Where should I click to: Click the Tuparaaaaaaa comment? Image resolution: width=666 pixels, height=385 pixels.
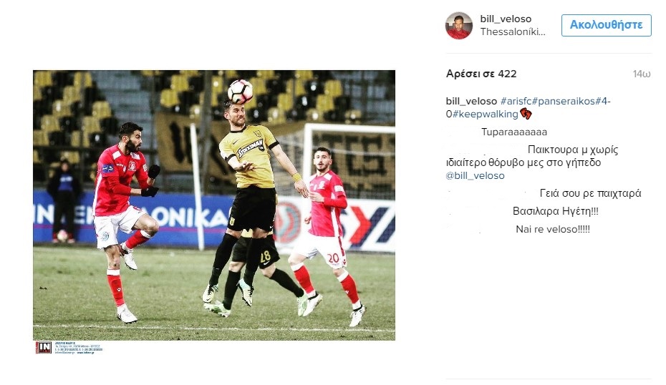(514, 132)
